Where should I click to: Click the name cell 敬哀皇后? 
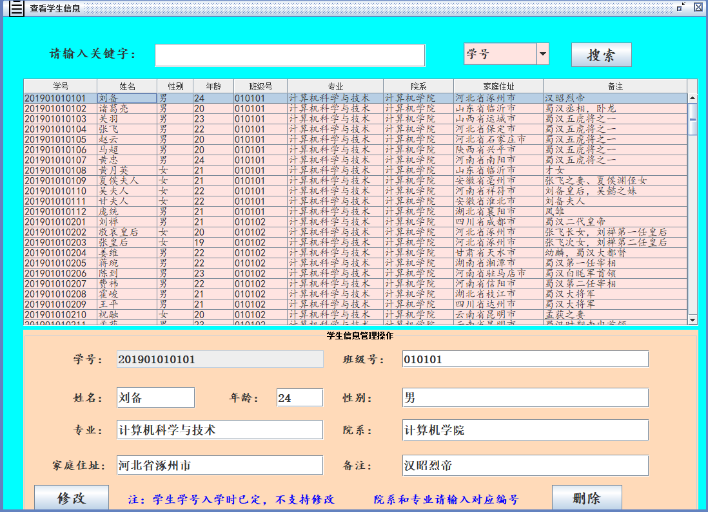[x=127, y=232]
